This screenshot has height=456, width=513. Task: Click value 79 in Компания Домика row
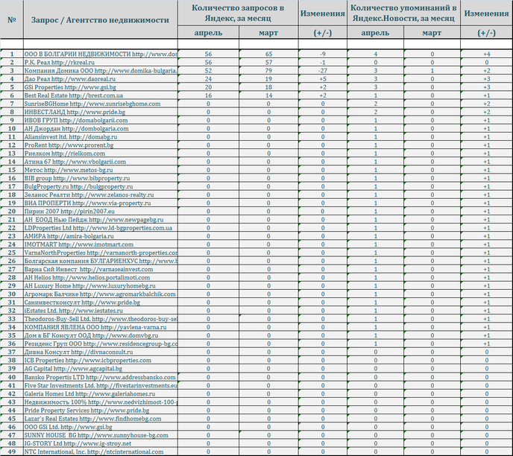[x=268, y=71]
